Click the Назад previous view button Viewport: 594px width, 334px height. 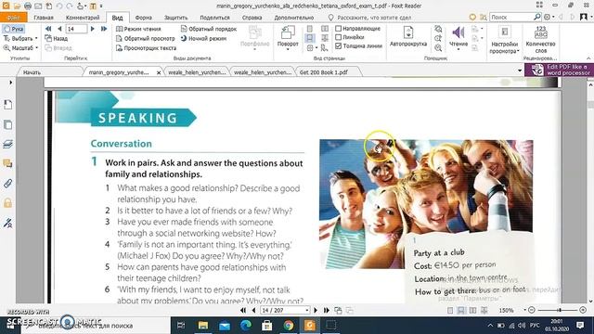[x=56, y=38]
